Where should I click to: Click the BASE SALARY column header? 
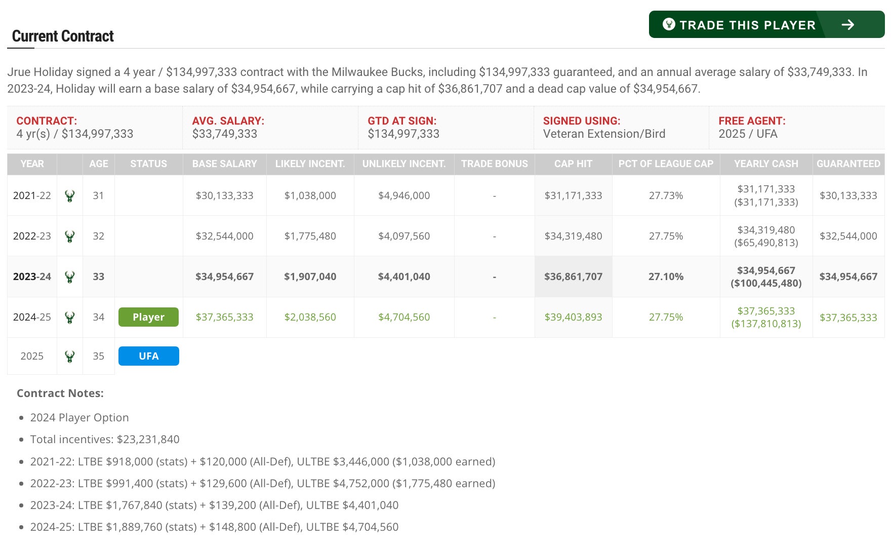(224, 164)
